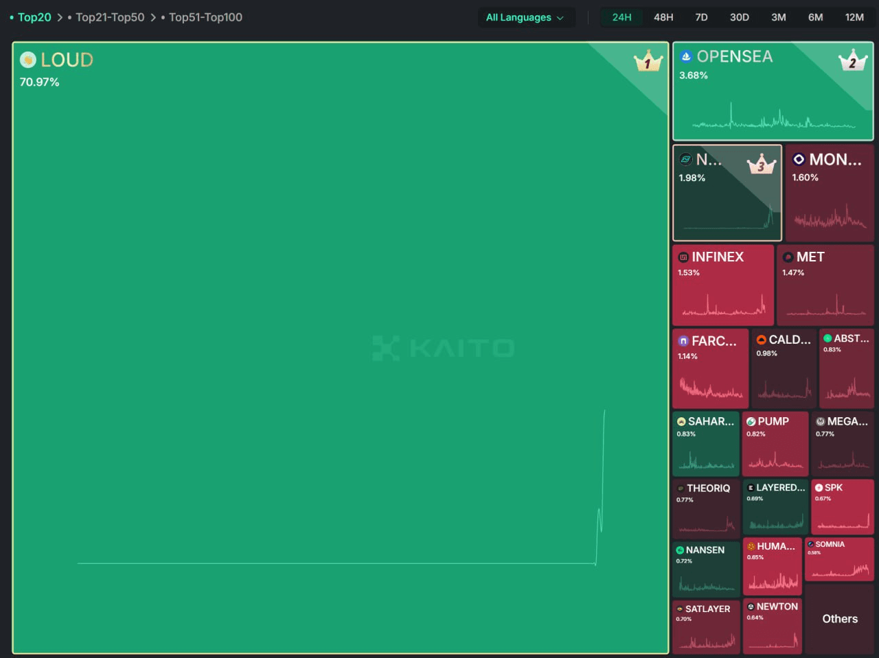Click the SAHAR... logo icon
Screen dimensions: 879x658
click(681, 422)
